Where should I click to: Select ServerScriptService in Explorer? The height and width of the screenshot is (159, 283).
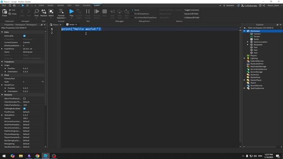coord(259,69)
